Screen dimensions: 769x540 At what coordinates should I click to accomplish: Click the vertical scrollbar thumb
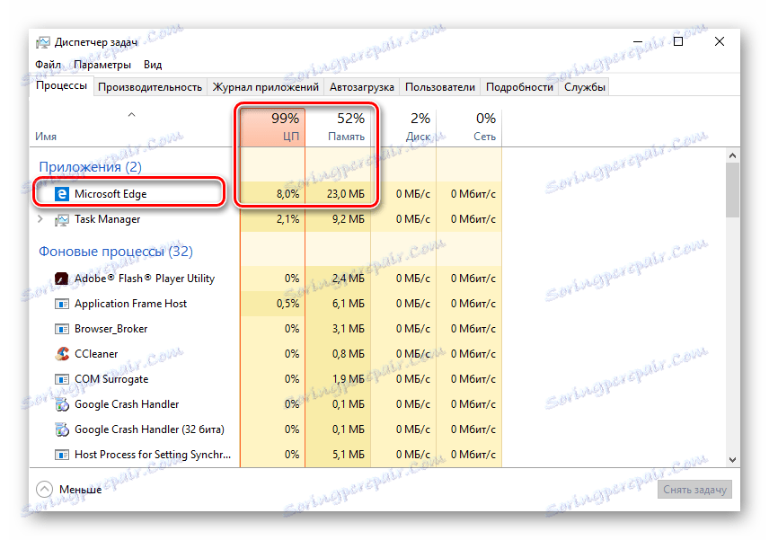point(733,190)
